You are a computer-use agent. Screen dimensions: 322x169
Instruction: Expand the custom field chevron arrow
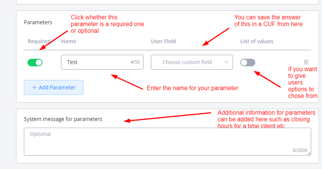(x=227, y=62)
